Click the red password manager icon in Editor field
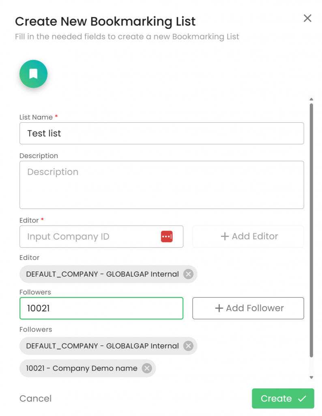This screenshot has height=416, width=322. [x=167, y=236]
